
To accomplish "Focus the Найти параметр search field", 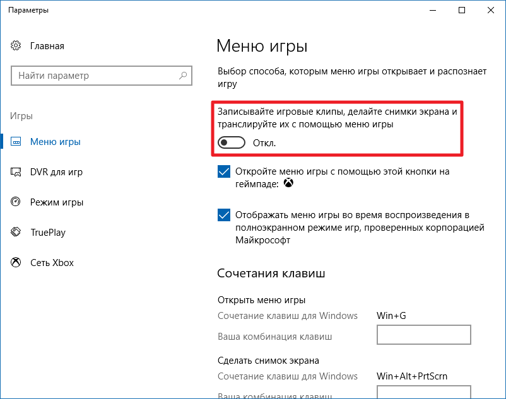I will (95, 76).
